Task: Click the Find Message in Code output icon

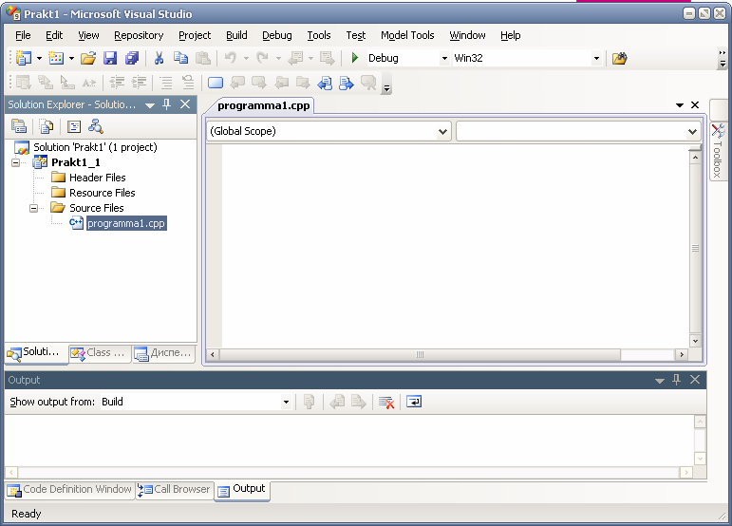Action: point(309,402)
